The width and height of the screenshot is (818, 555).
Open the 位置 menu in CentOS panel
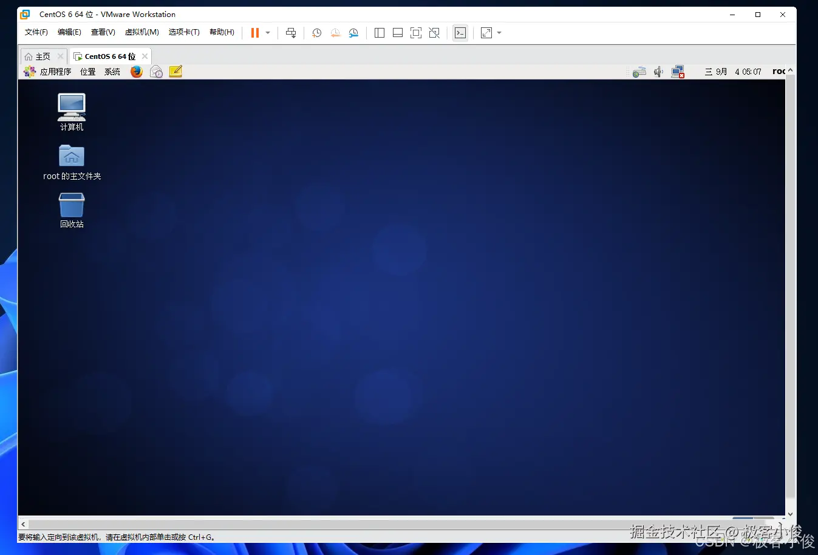(x=88, y=72)
